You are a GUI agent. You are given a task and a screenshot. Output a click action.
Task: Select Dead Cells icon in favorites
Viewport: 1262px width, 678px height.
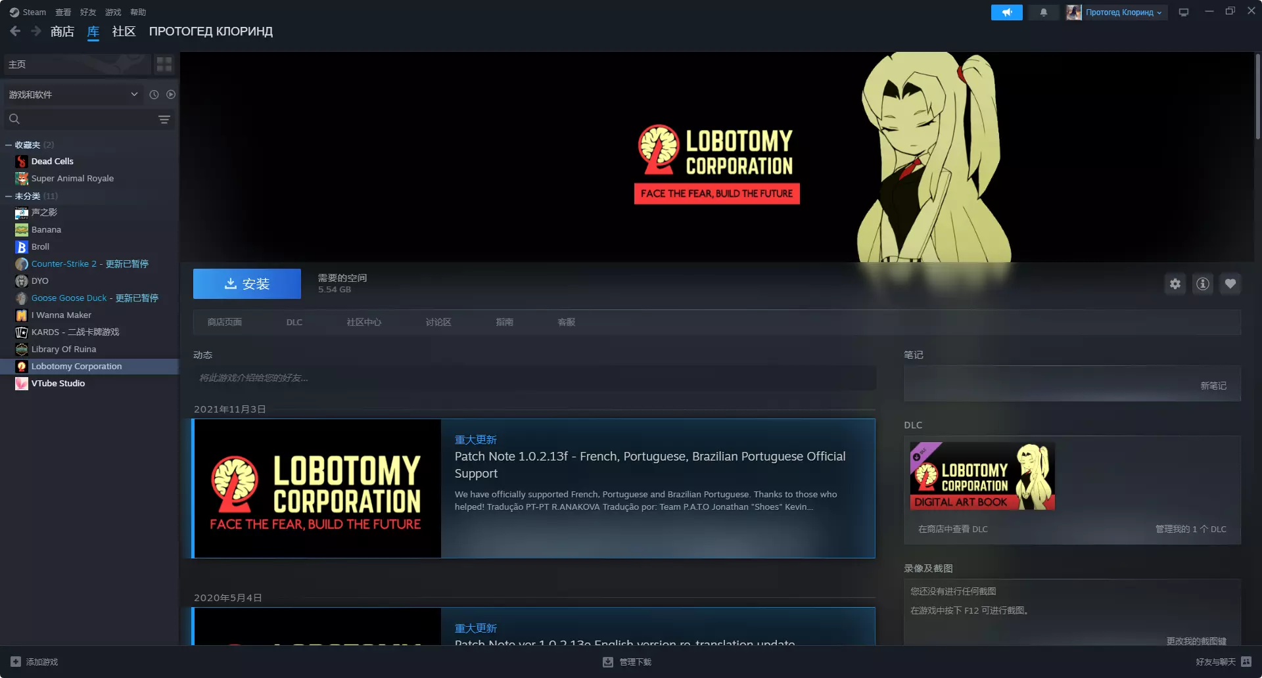[x=22, y=162]
